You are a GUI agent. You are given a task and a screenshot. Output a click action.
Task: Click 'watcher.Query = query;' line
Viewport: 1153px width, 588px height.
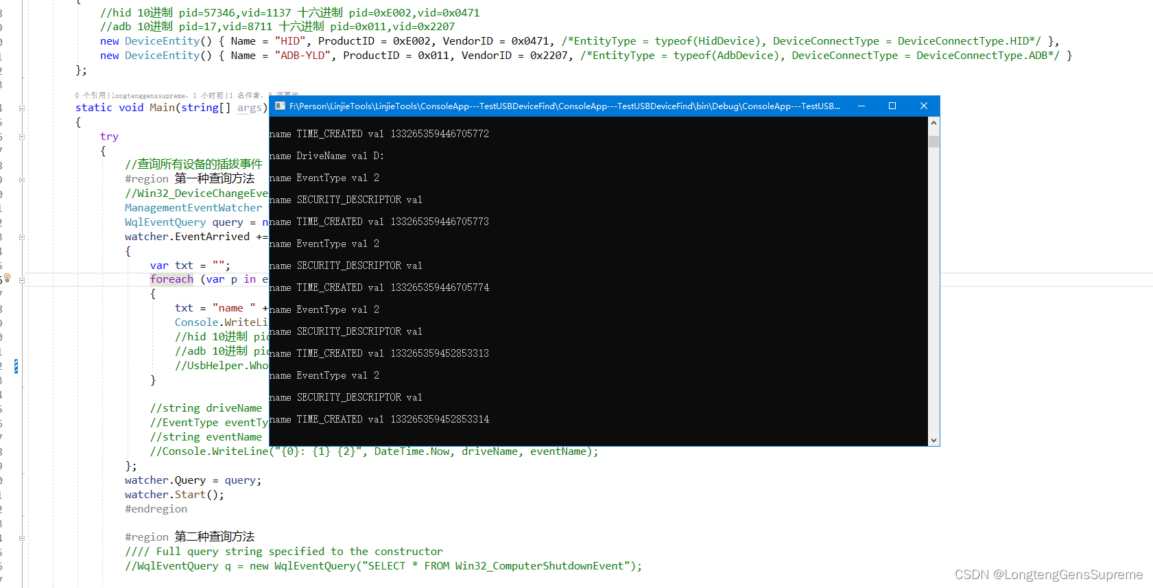click(193, 480)
